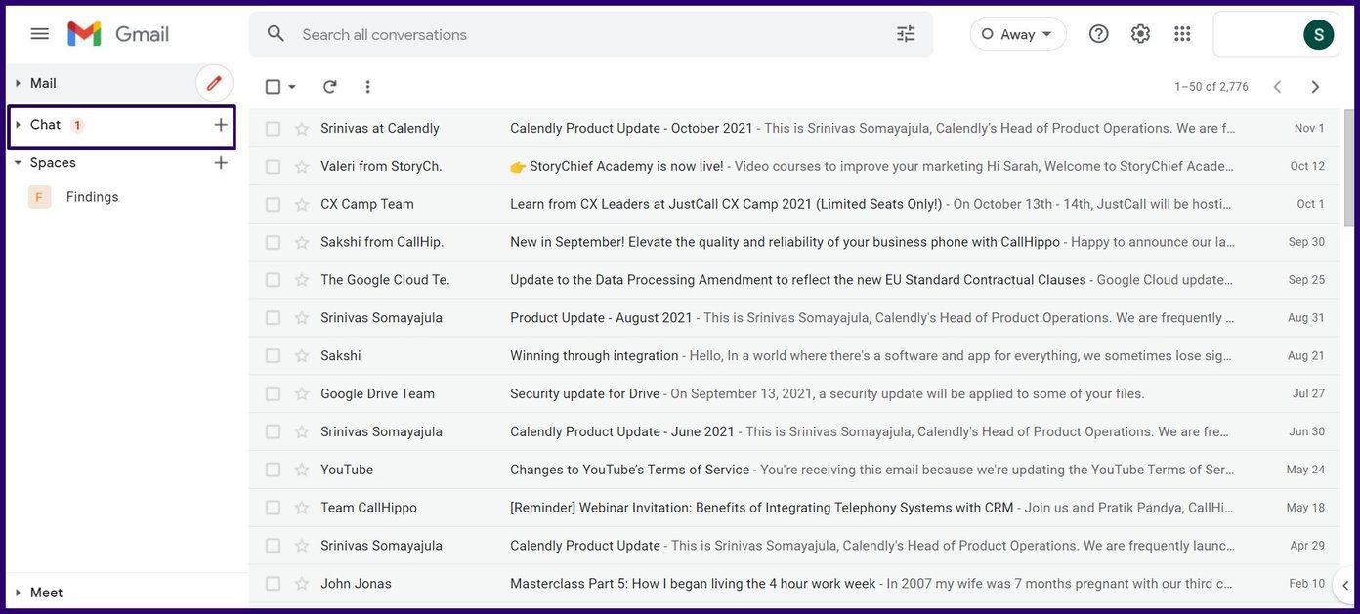
Task: Open Google apps grid icon
Action: click(1182, 34)
